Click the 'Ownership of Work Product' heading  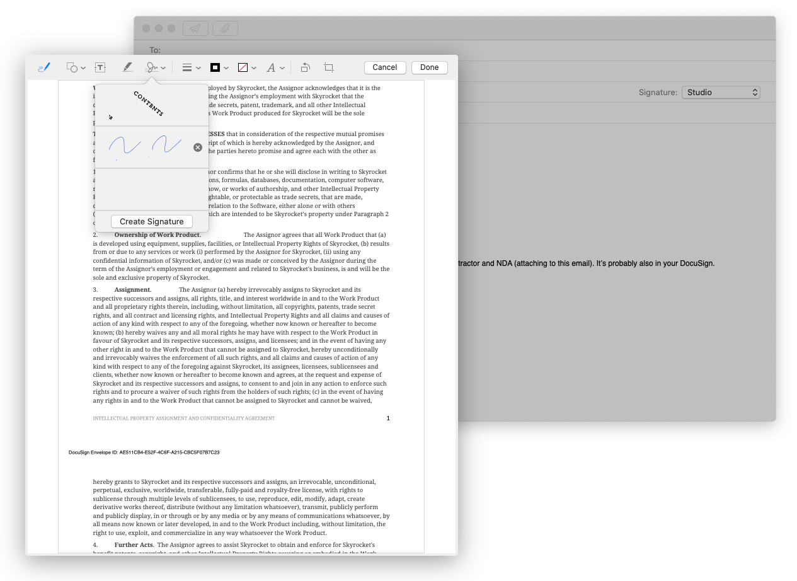coord(157,235)
